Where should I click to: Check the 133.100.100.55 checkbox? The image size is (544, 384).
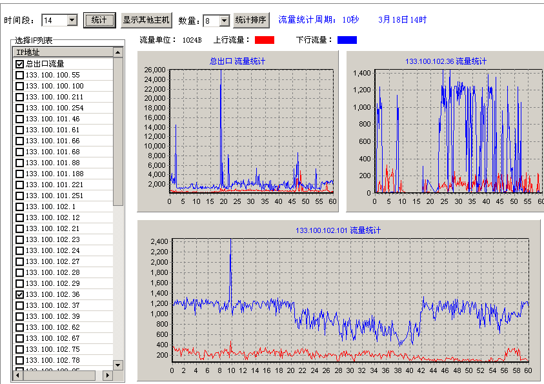coord(19,75)
